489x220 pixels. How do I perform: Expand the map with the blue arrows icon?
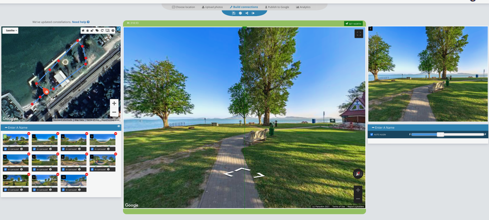tap(119, 28)
